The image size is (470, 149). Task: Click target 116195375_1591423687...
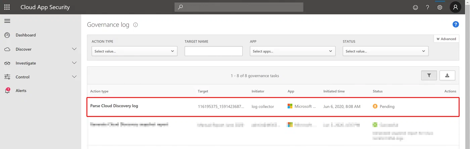coord(221,106)
